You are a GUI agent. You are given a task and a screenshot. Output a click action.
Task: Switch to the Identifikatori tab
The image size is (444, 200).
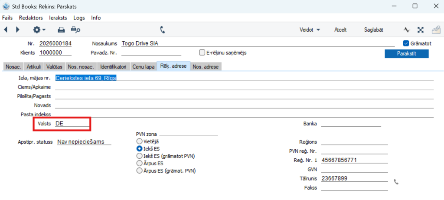pos(114,67)
